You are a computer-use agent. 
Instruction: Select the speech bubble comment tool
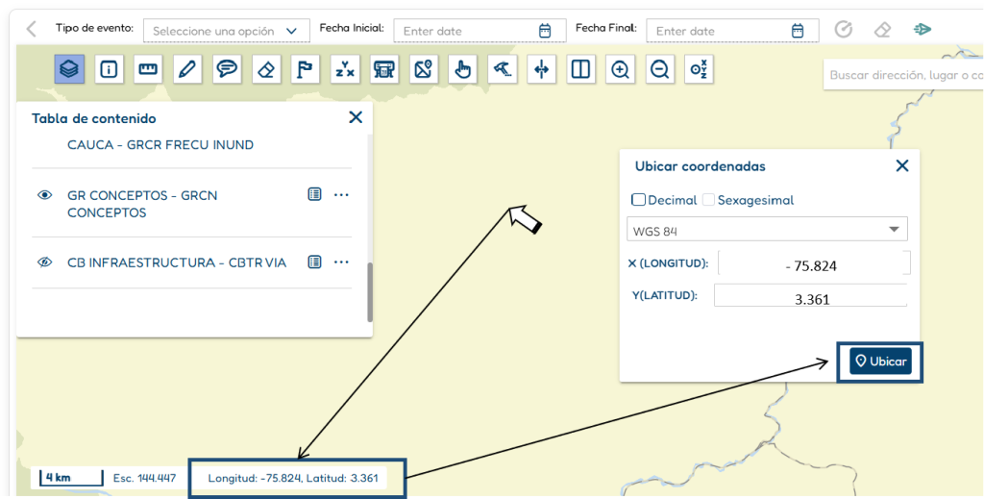[x=227, y=69]
